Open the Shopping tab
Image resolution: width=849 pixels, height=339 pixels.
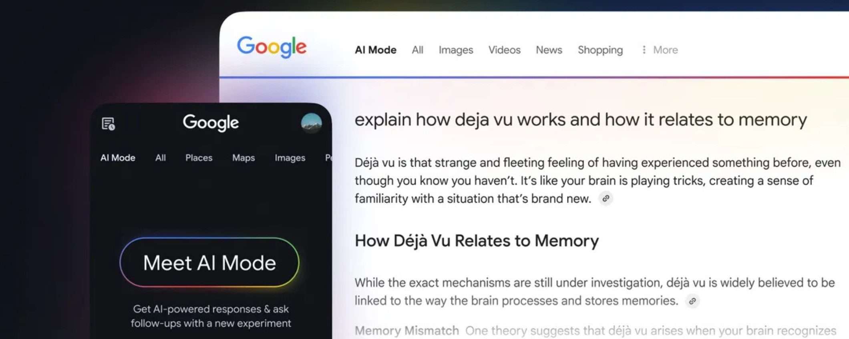point(600,50)
